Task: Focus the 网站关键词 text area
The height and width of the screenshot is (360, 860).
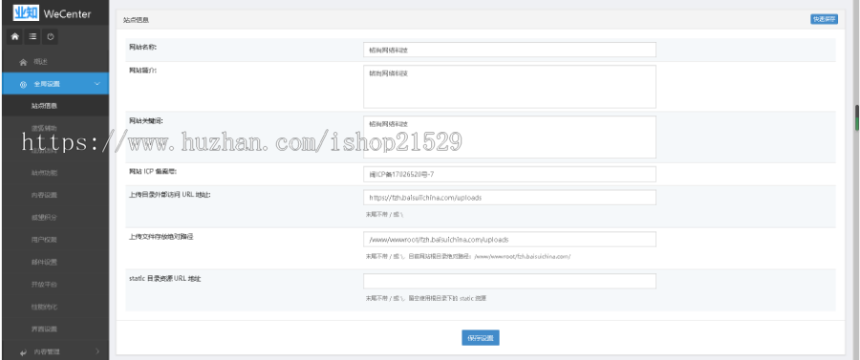Action: pos(509,137)
